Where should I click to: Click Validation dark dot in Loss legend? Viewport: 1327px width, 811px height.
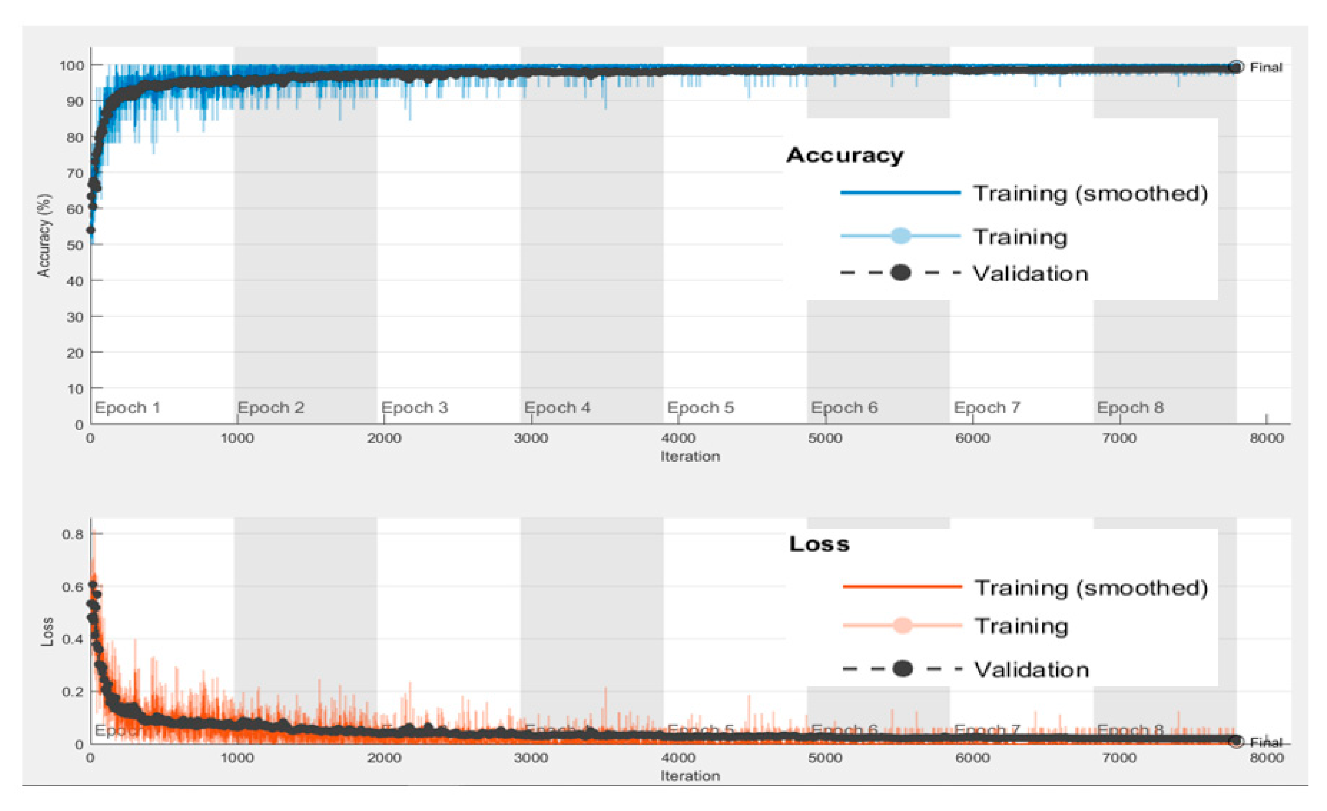click(x=903, y=668)
